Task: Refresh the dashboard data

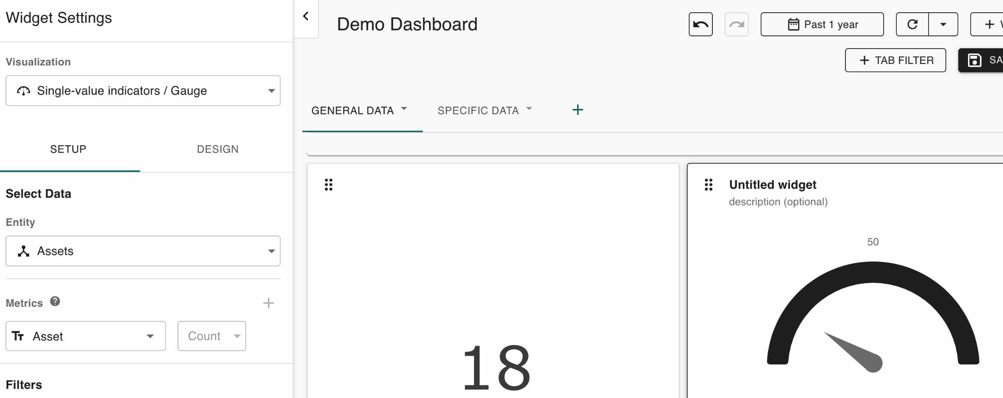Action: [x=912, y=25]
